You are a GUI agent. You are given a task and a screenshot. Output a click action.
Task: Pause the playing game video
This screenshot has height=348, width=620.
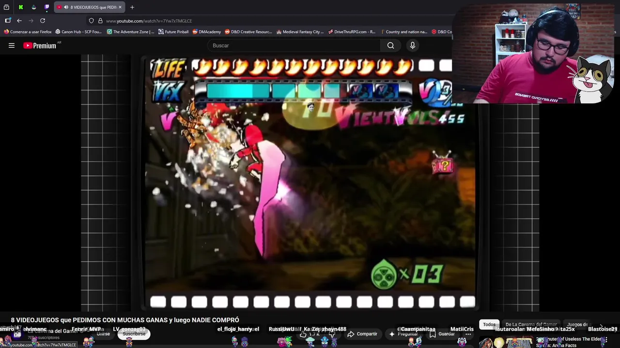310,184
